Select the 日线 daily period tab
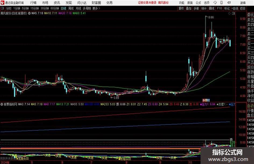254x164 pixels. click(63, 8)
